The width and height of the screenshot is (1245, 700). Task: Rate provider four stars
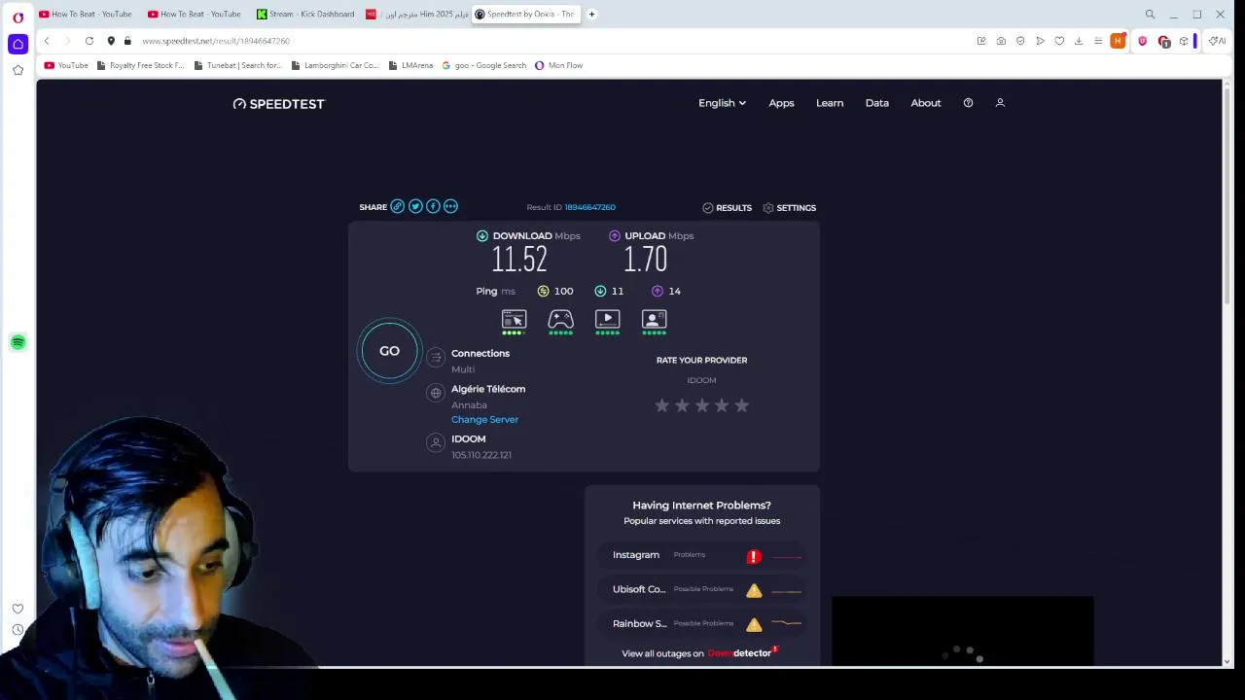click(x=722, y=405)
